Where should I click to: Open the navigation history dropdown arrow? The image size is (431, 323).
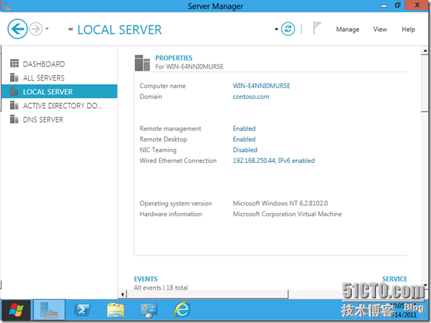click(x=47, y=29)
